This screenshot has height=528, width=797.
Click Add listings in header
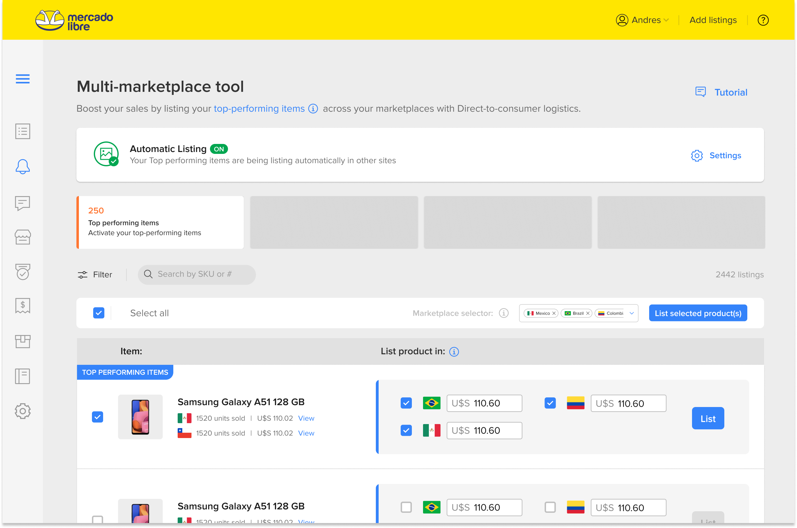713,20
